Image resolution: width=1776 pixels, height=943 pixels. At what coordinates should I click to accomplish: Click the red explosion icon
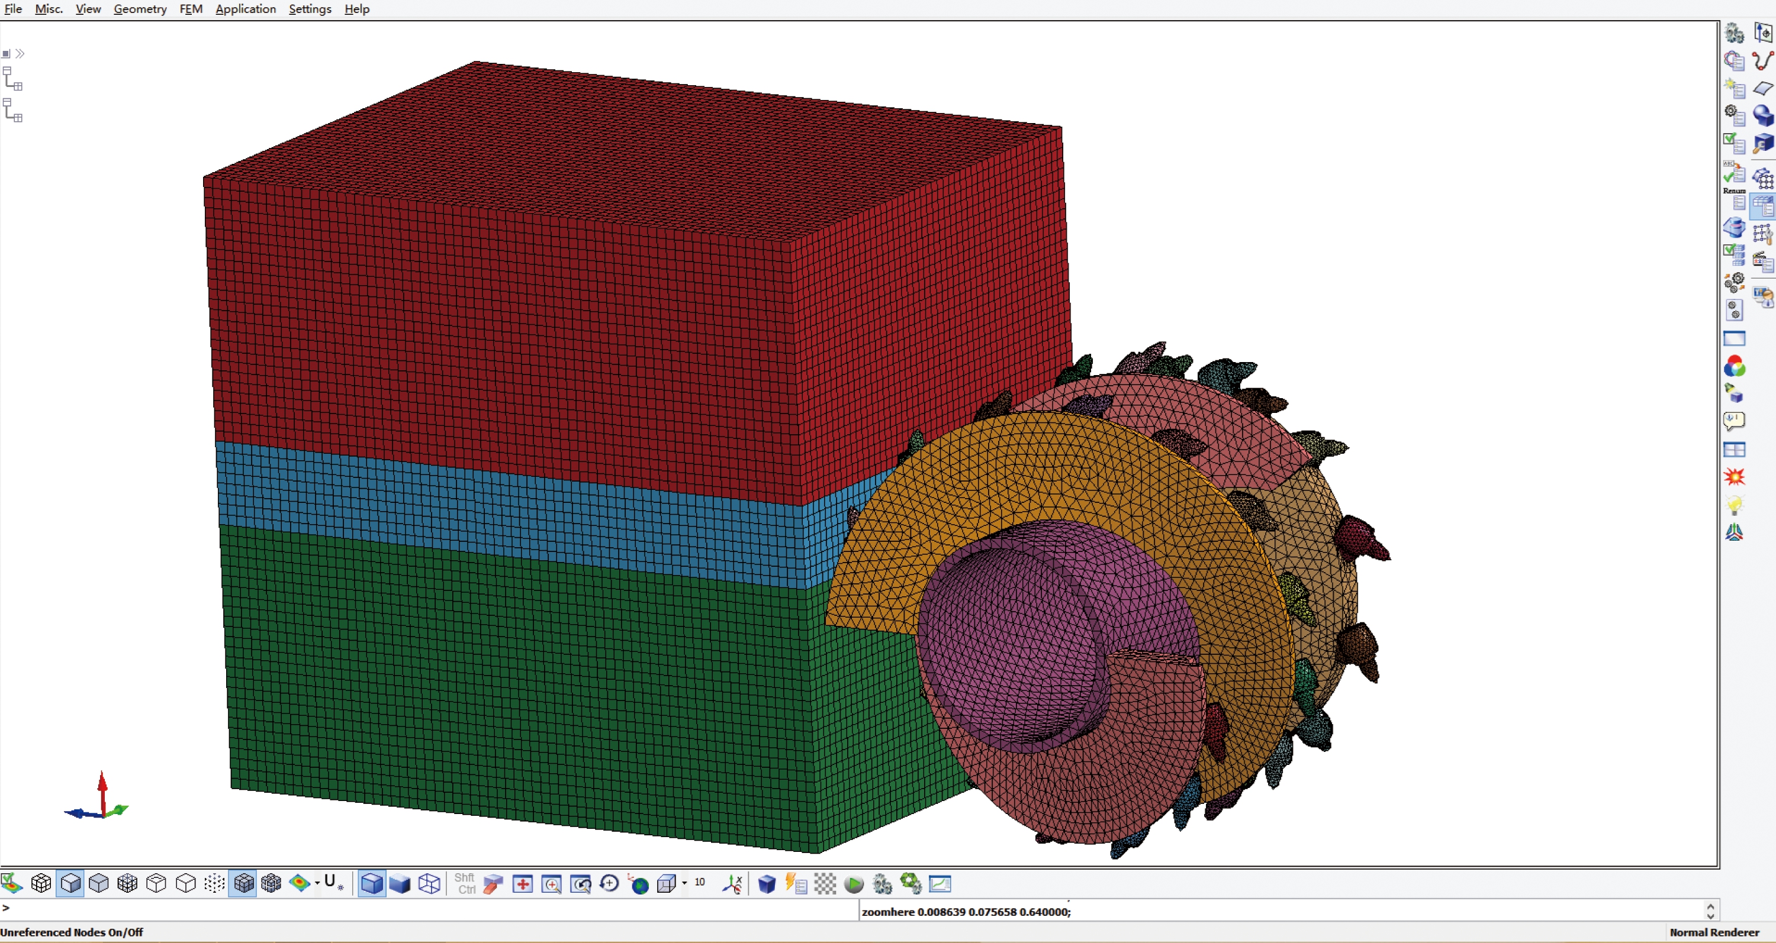tap(1734, 477)
